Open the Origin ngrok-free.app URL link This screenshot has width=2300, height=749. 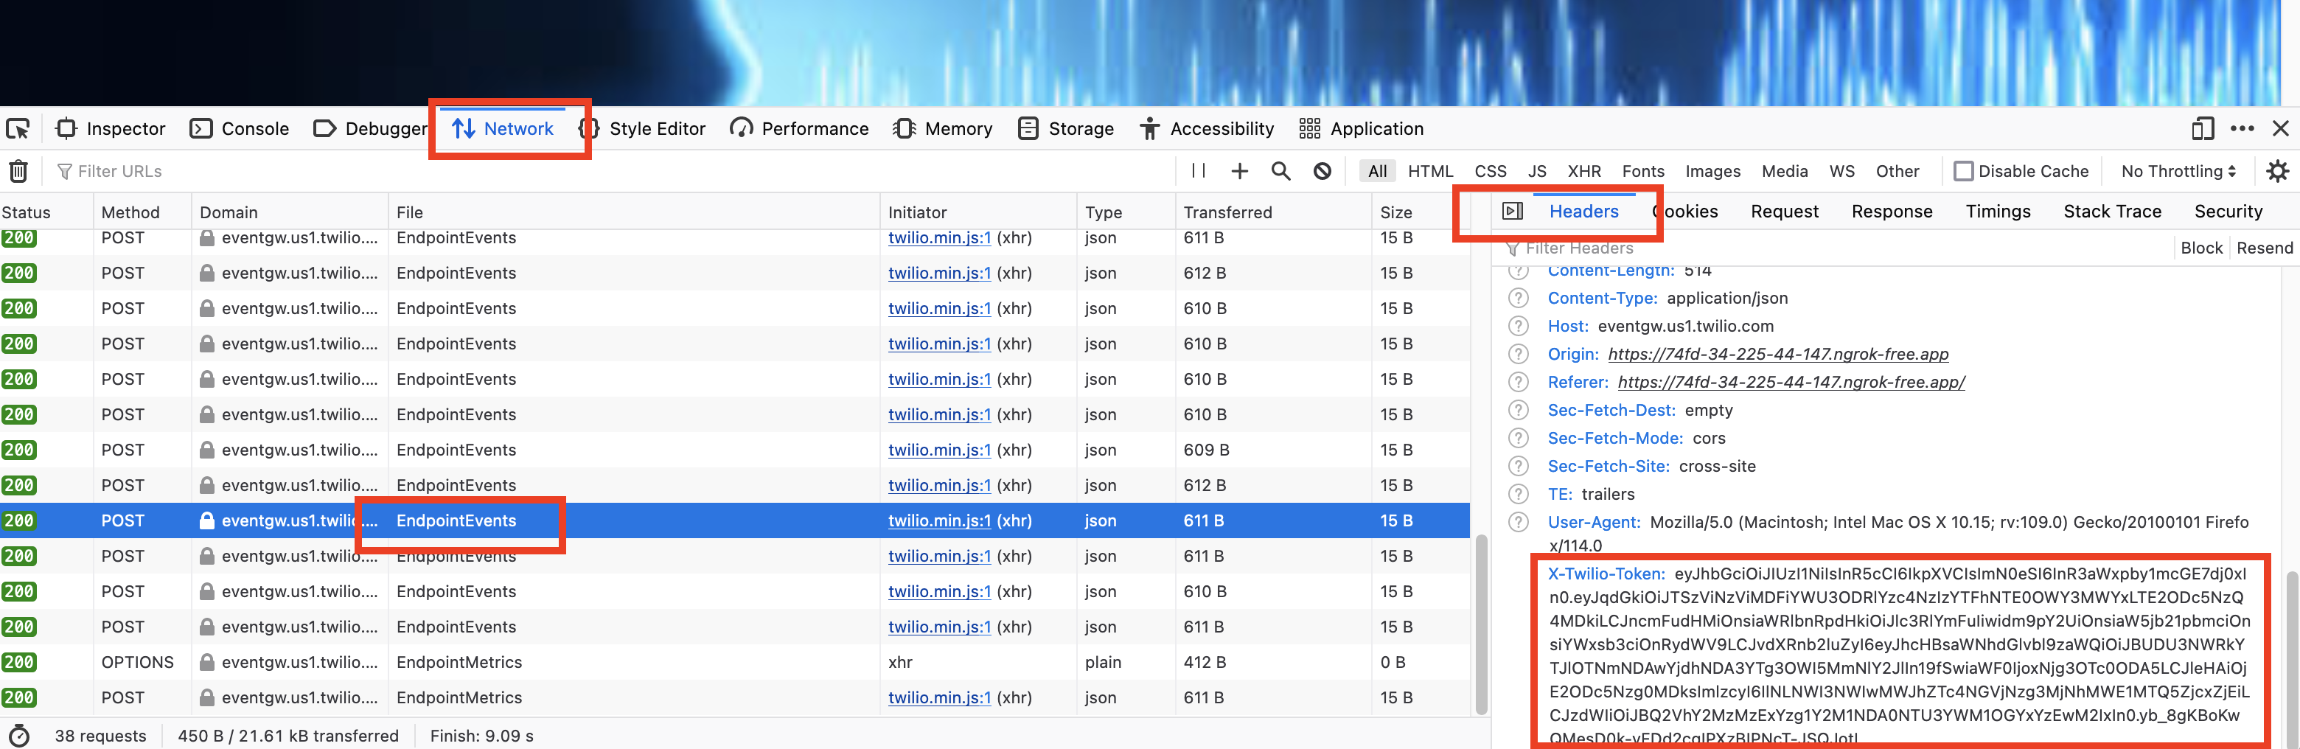tap(1777, 355)
